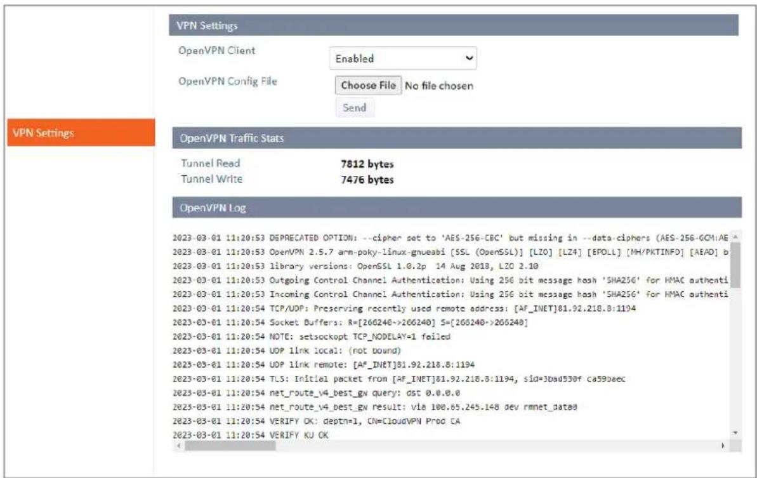
Task: Click the DEPRECATED OPTION log line
Action: [451, 238]
